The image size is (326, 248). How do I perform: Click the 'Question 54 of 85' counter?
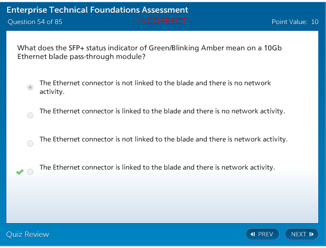35,22
